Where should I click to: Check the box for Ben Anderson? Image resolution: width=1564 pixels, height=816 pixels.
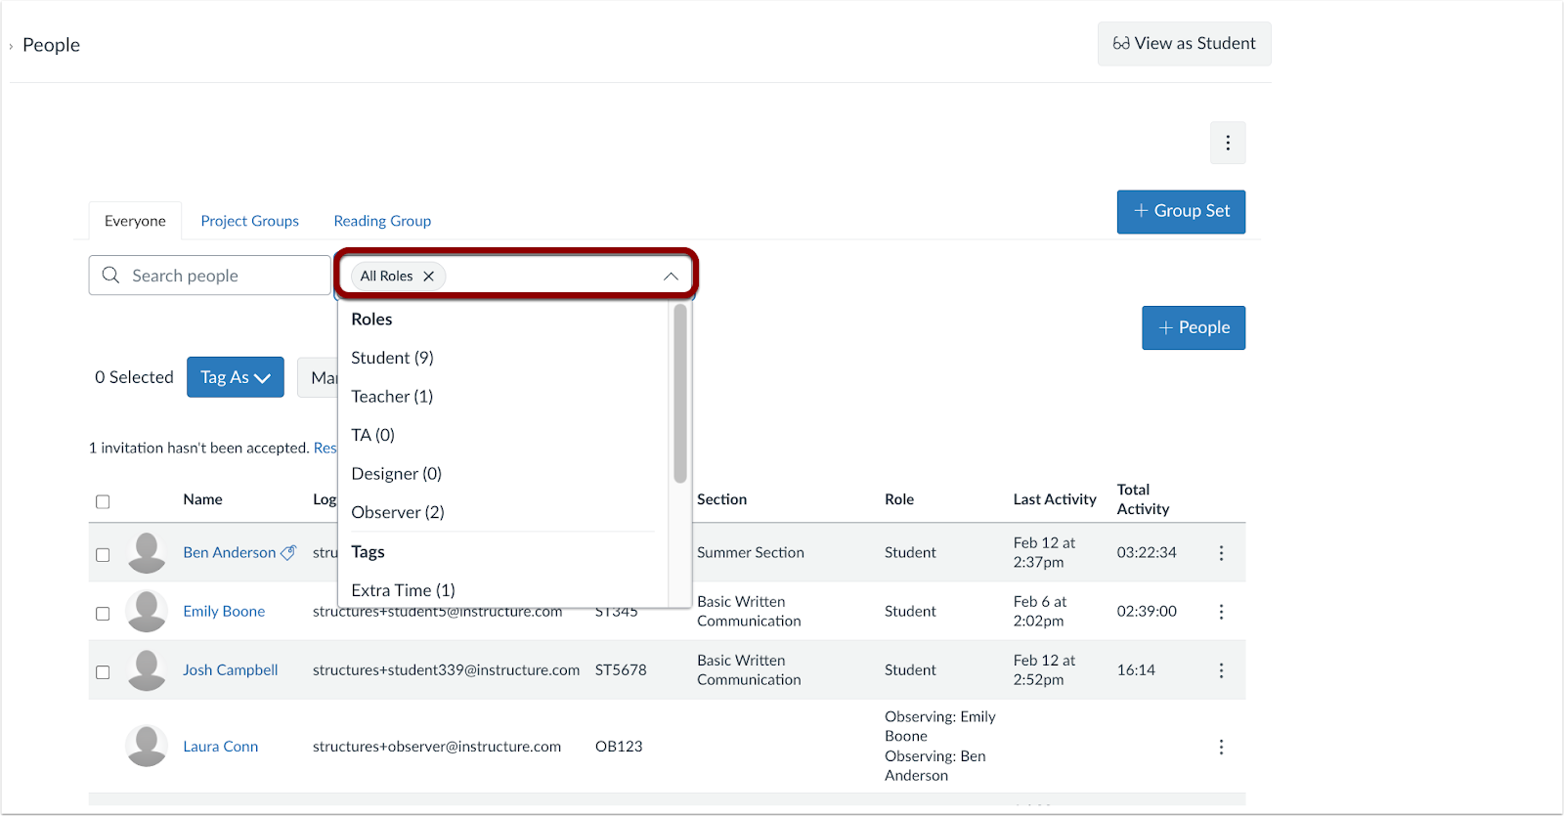click(103, 554)
